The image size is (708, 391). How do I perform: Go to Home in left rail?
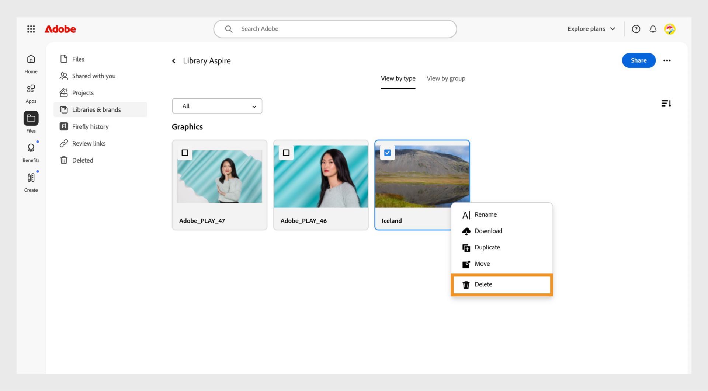(x=31, y=63)
